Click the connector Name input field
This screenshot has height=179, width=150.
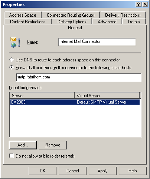pyautogui.click(x=97, y=42)
